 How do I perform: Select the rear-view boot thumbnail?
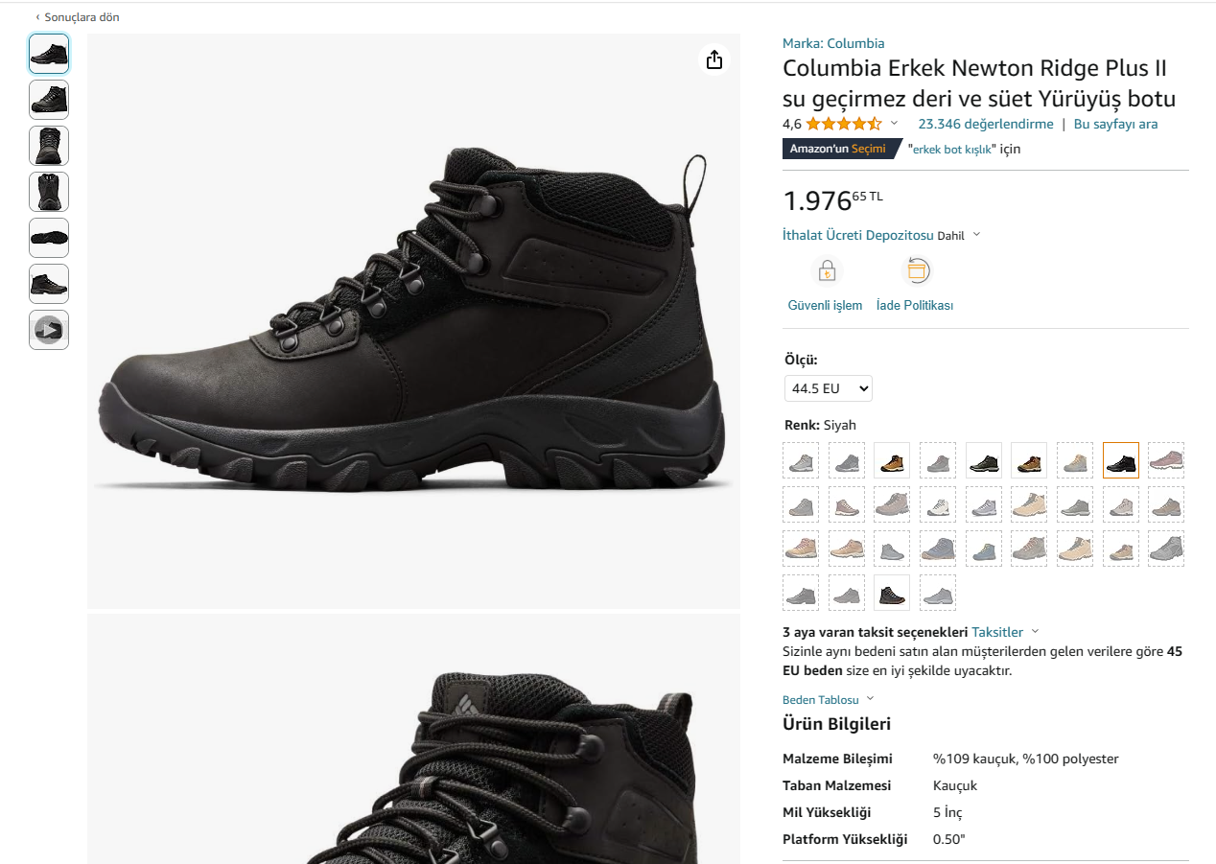pyautogui.click(x=49, y=192)
